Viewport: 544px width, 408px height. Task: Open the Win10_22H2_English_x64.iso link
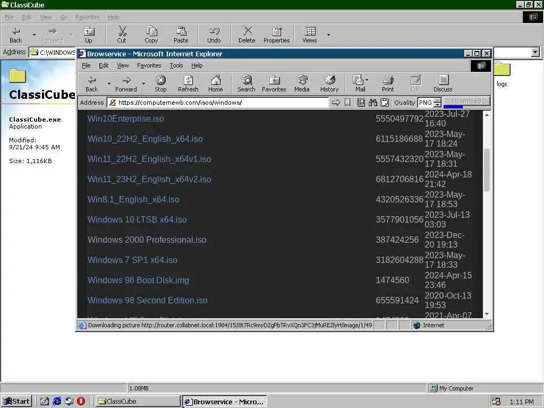point(145,139)
